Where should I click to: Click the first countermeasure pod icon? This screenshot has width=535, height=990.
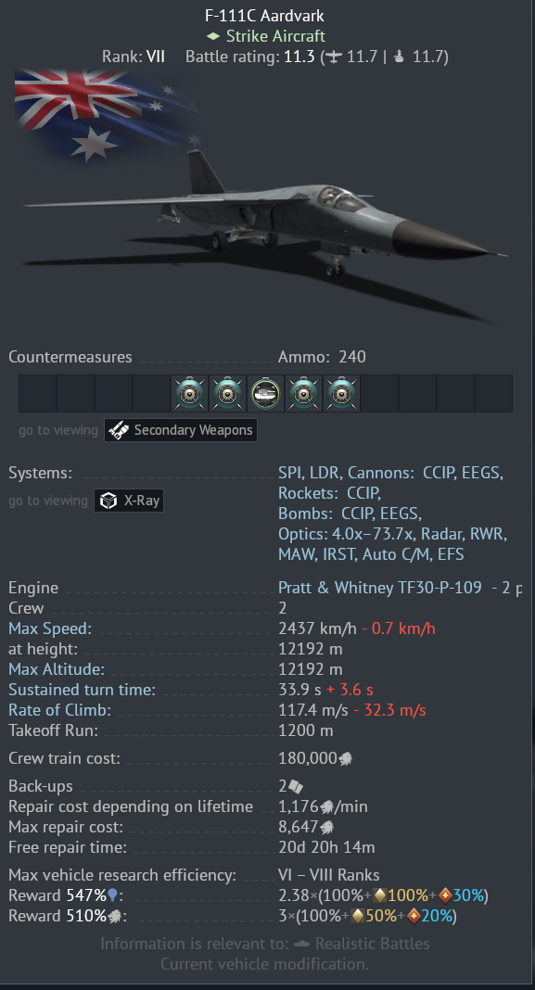pyautogui.click(x=189, y=393)
